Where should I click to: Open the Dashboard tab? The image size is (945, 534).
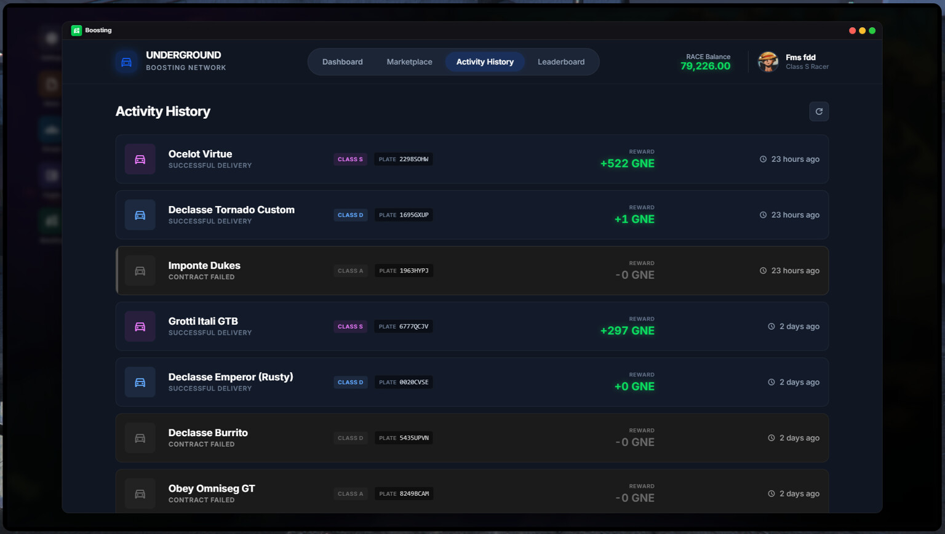tap(343, 62)
